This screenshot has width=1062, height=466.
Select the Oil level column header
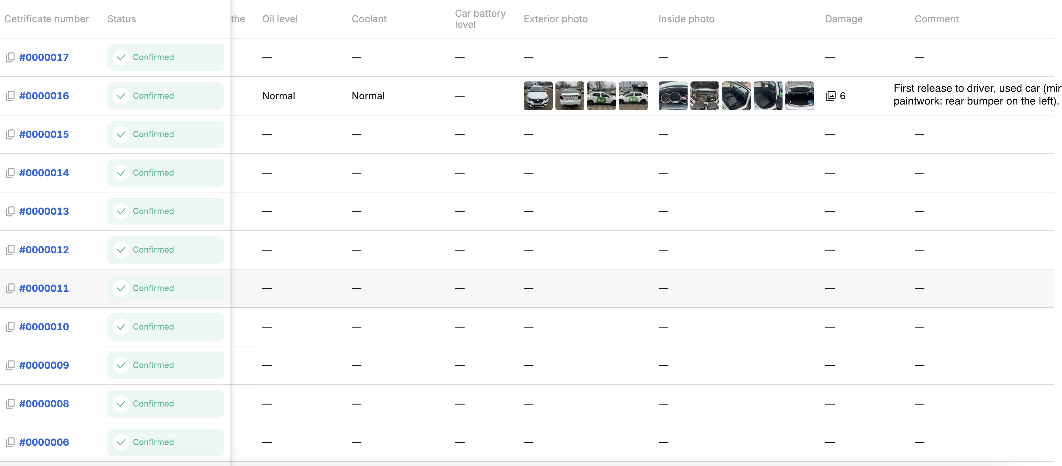[x=280, y=19]
